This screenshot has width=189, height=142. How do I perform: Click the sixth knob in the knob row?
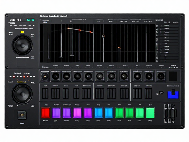[x=100, y=76]
